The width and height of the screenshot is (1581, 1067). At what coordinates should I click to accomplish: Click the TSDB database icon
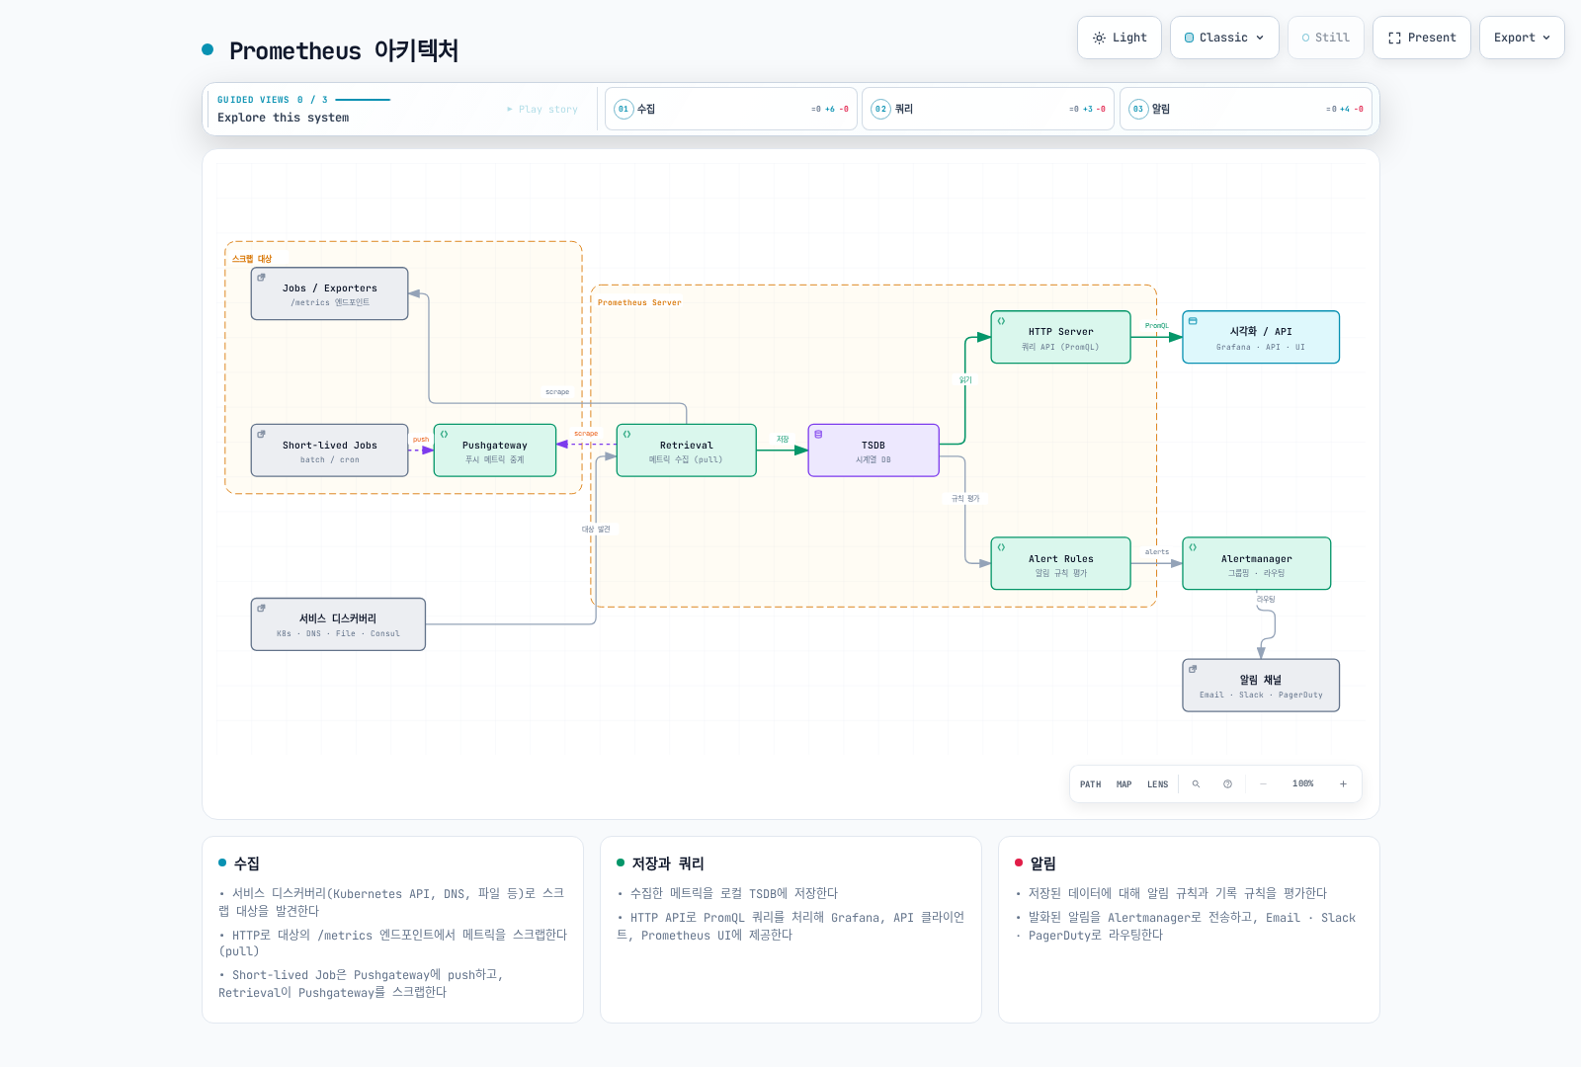click(818, 434)
